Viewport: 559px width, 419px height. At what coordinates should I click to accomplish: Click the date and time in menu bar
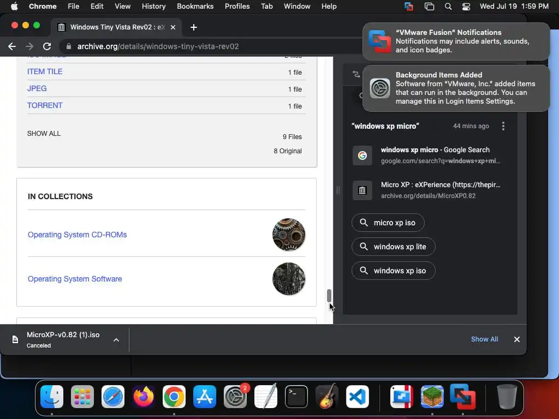point(514,7)
